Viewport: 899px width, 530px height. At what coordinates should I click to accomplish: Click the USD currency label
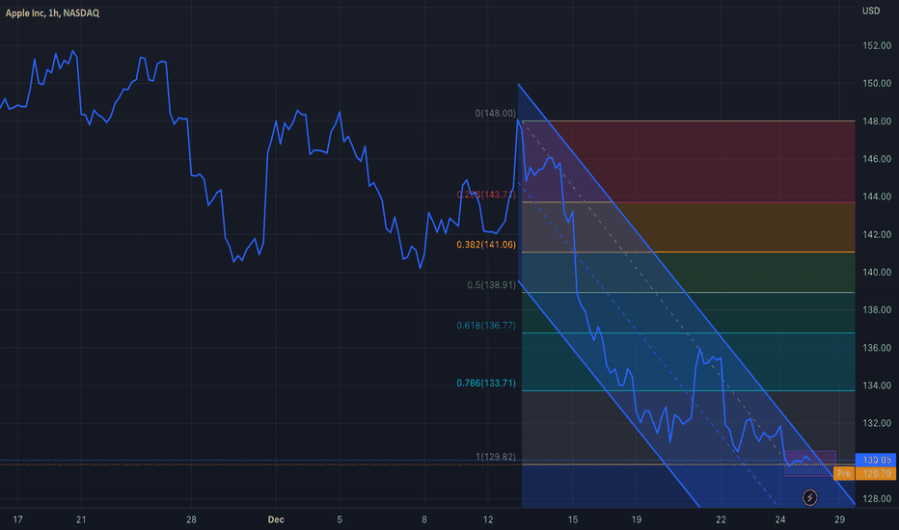pyautogui.click(x=871, y=11)
